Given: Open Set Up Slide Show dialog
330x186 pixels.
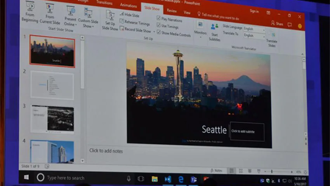Looking at the screenshot, I should [110, 20].
